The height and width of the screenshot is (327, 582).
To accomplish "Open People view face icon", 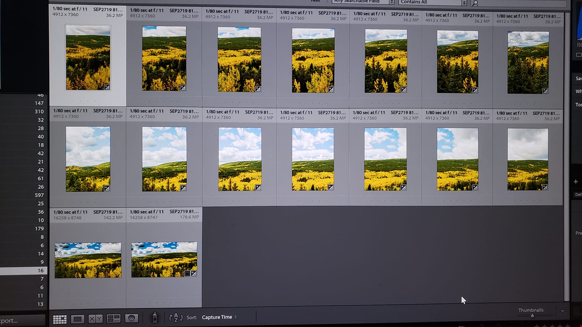I will pyautogui.click(x=131, y=319).
